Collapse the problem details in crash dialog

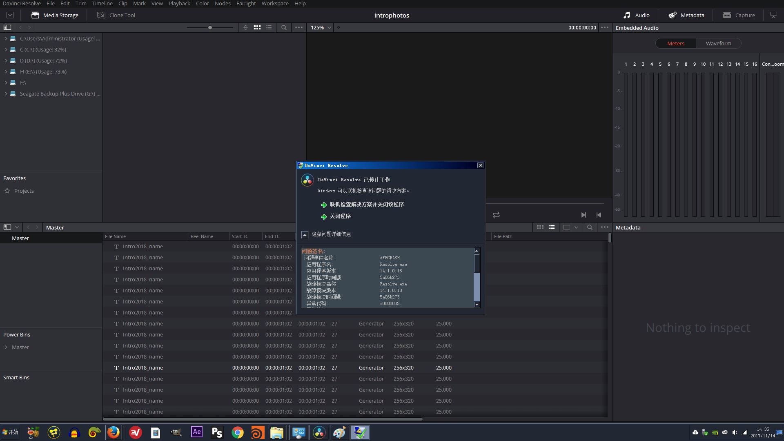pos(305,234)
